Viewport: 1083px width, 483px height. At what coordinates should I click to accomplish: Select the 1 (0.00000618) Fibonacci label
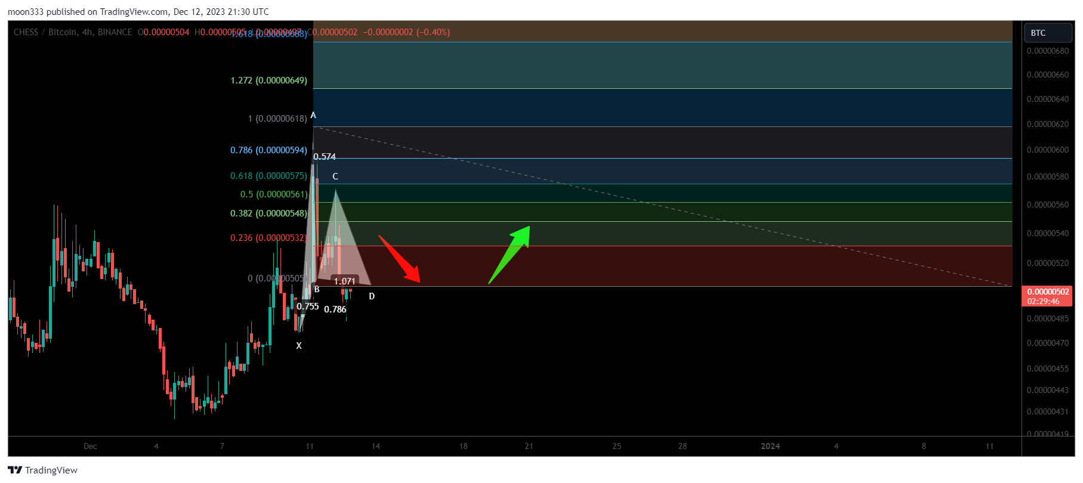277,119
